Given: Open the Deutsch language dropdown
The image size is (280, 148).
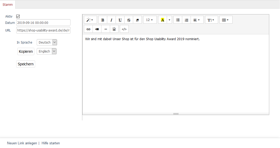Looking at the screenshot, I should 47,43.
